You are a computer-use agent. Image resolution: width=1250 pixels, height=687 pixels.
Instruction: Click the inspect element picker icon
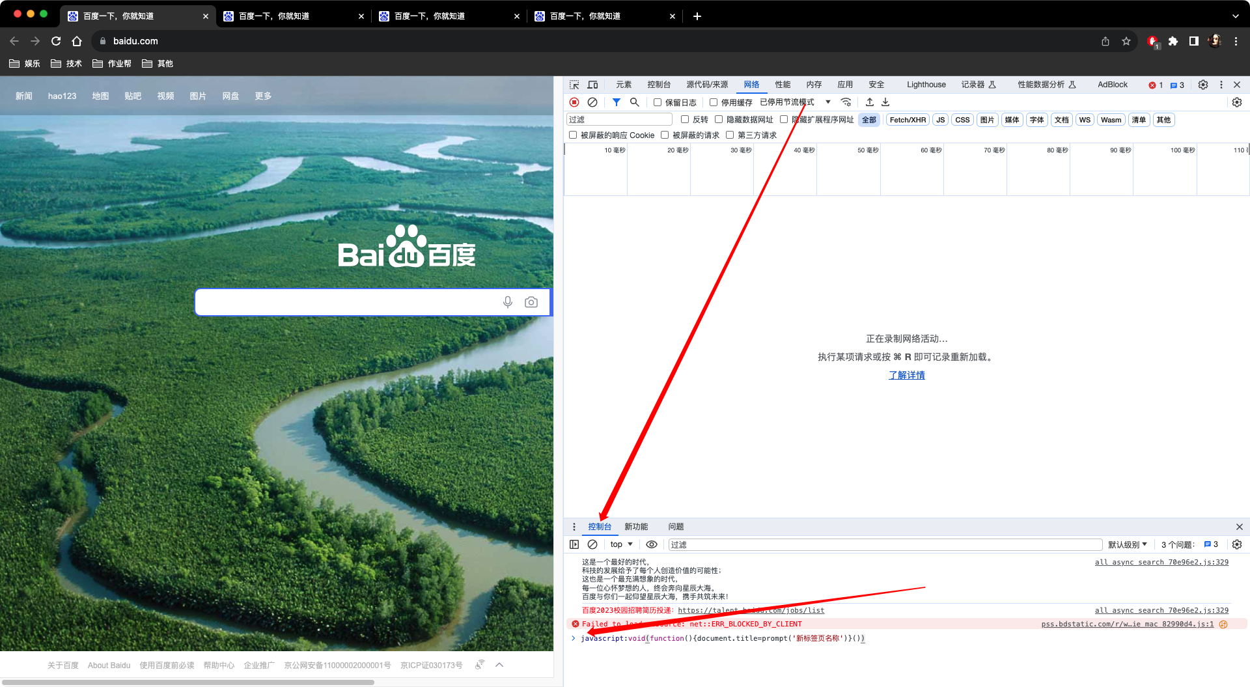(x=574, y=85)
